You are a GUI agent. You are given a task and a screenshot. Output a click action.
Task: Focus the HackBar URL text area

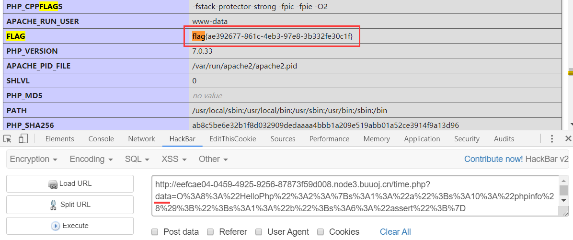(355, 196)
